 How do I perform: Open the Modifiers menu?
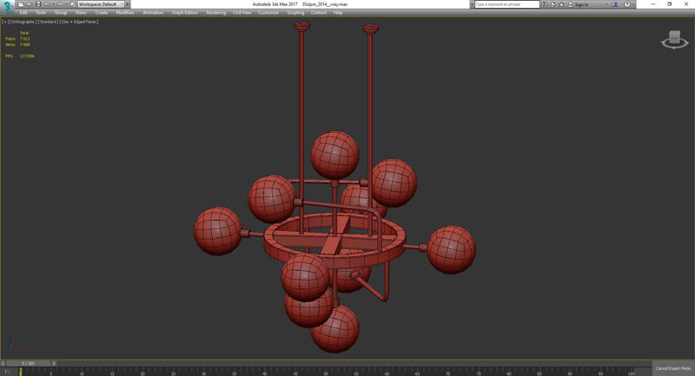[125, 13]
